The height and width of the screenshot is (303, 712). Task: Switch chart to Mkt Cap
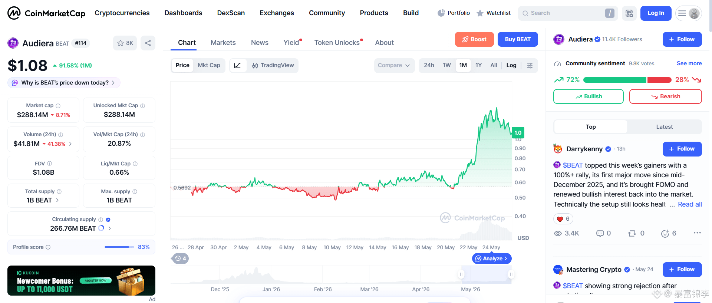[x=209, y=66]
